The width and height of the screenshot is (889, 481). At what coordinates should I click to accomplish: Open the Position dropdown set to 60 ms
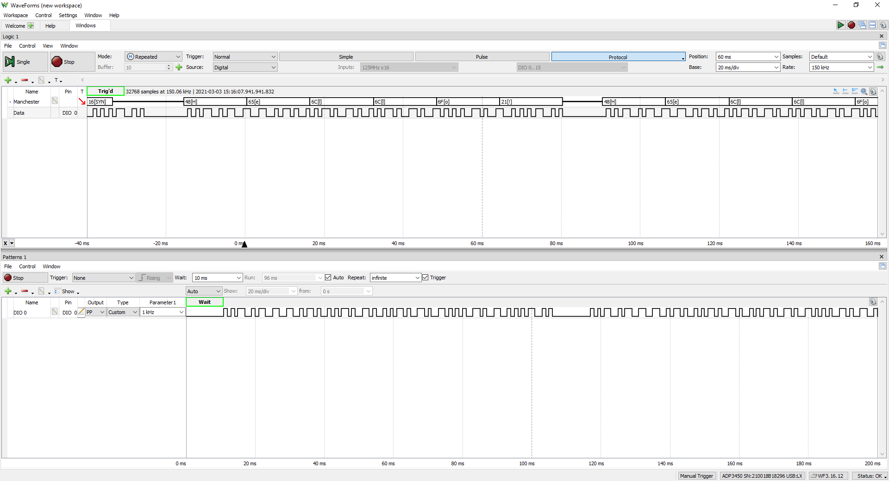pos(748,56)
